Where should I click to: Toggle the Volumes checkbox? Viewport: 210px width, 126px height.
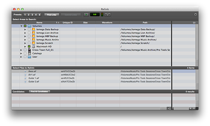click(25, 26)
